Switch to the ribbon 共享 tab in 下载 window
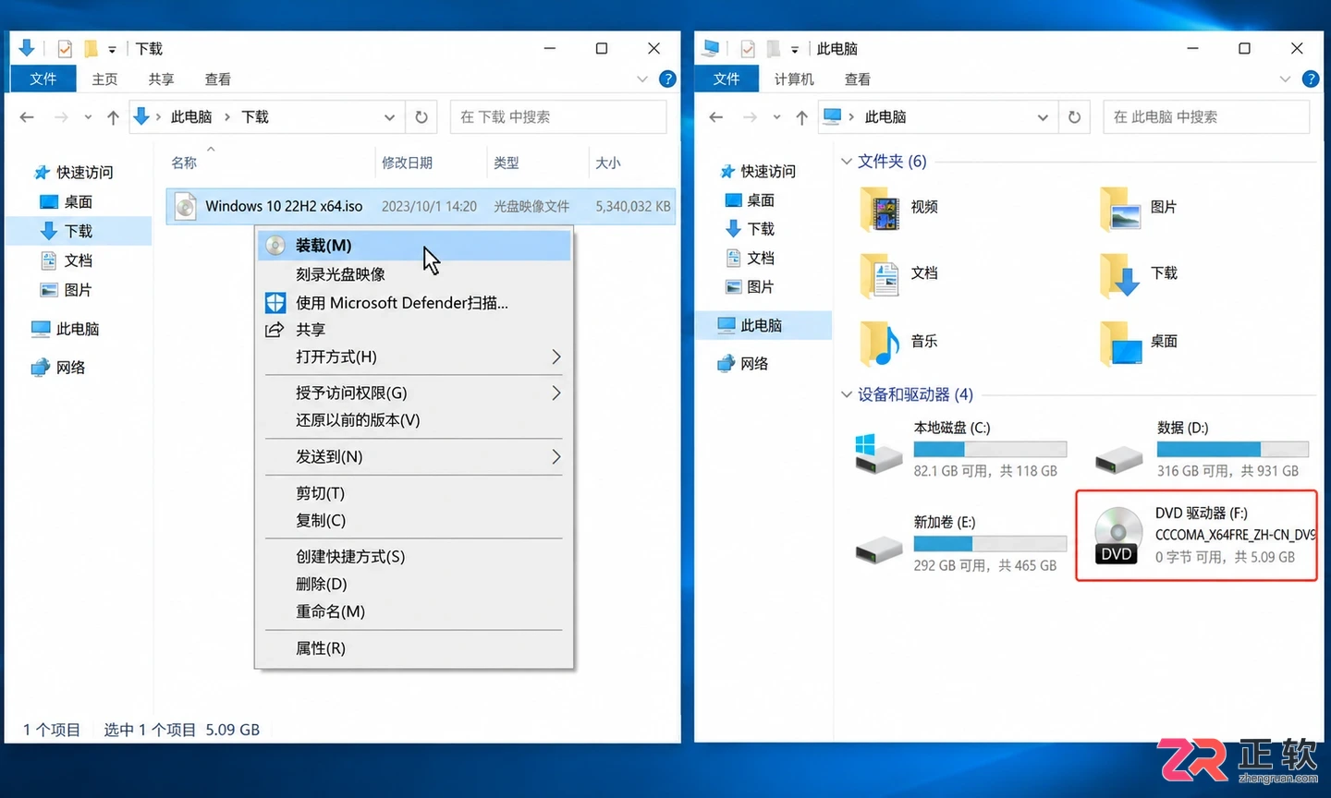The height and width of the screenshot is (798, 1331). tap(161, 79)
